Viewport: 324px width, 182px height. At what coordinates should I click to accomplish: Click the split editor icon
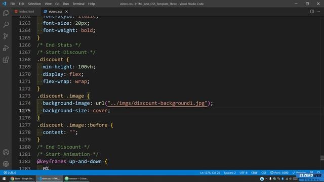[312, 12]
